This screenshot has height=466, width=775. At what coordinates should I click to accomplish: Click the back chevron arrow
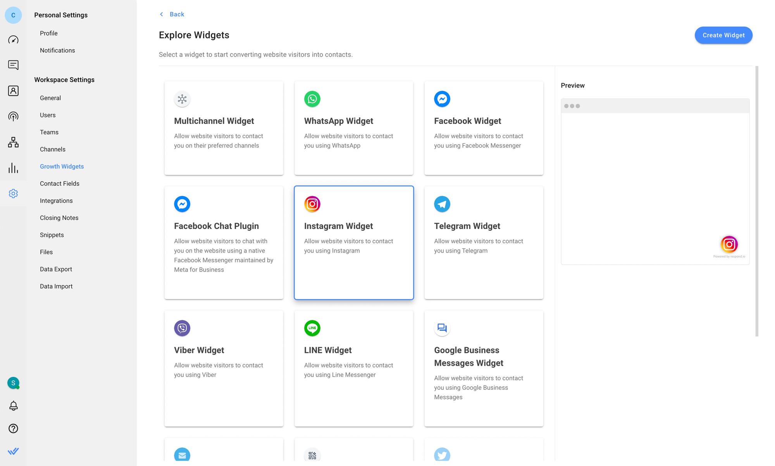162,14
